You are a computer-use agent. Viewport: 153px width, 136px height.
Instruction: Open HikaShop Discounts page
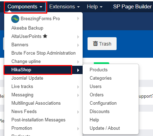click(x=99, y=112)
